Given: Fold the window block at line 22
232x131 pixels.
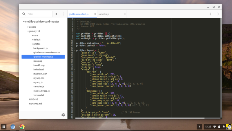Looking at the screenshot, I should [x=74, y=69].
